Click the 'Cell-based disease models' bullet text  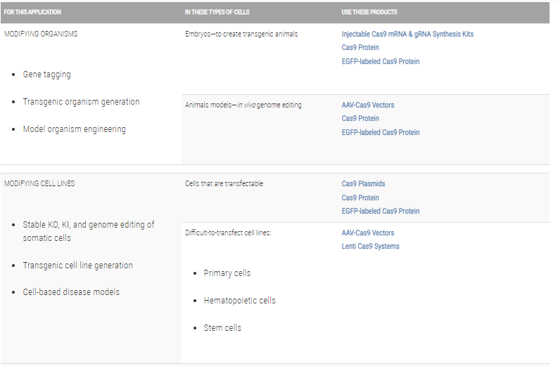[71, 292]
